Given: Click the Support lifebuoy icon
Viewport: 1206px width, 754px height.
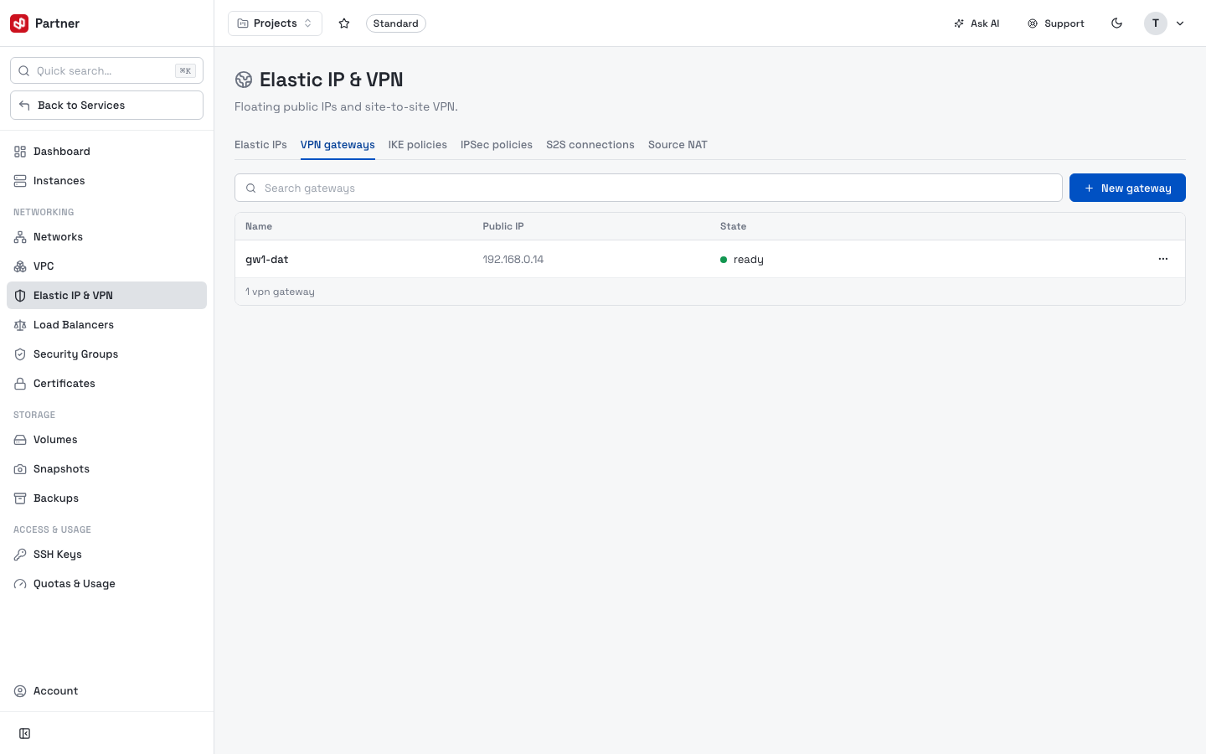Looking at the screenshot, I should [1033, 23].
